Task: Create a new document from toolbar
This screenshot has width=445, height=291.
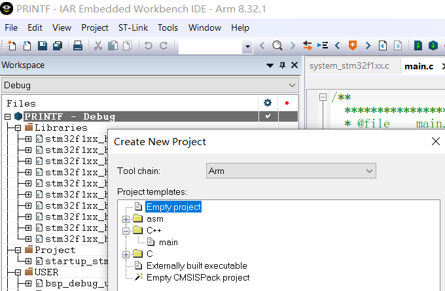Action: coord(12,45)
